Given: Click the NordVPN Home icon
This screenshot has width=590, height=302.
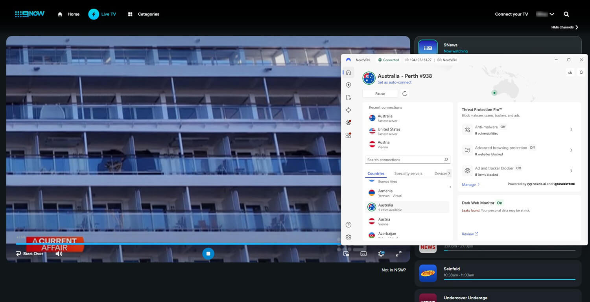Looking at the screenshot, I should pyautogui.click(x=348, y=72).
